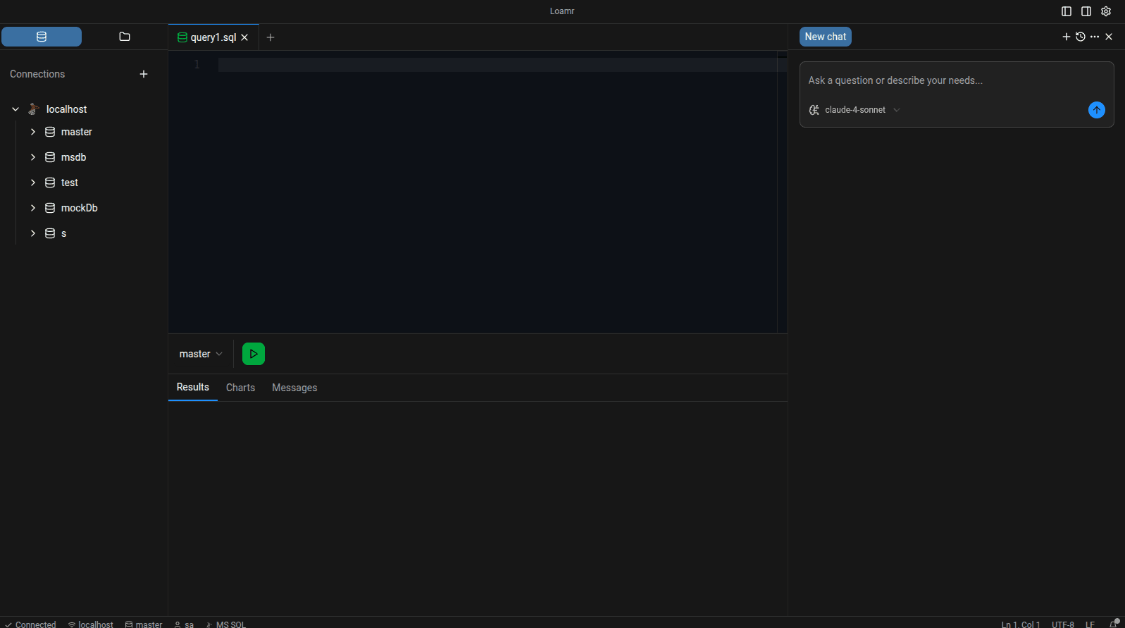The width and height of the screenshot is (1125, 628).
Task: Switch to the Messages tab
Action: [294, 388]
